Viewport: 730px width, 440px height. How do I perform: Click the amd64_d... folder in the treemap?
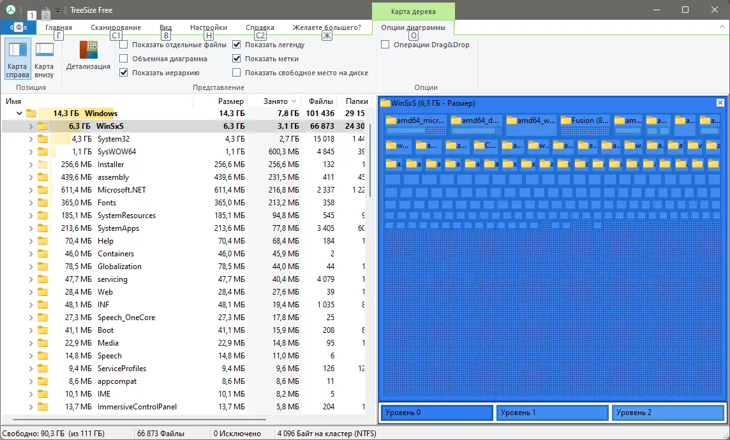point(476,124)
